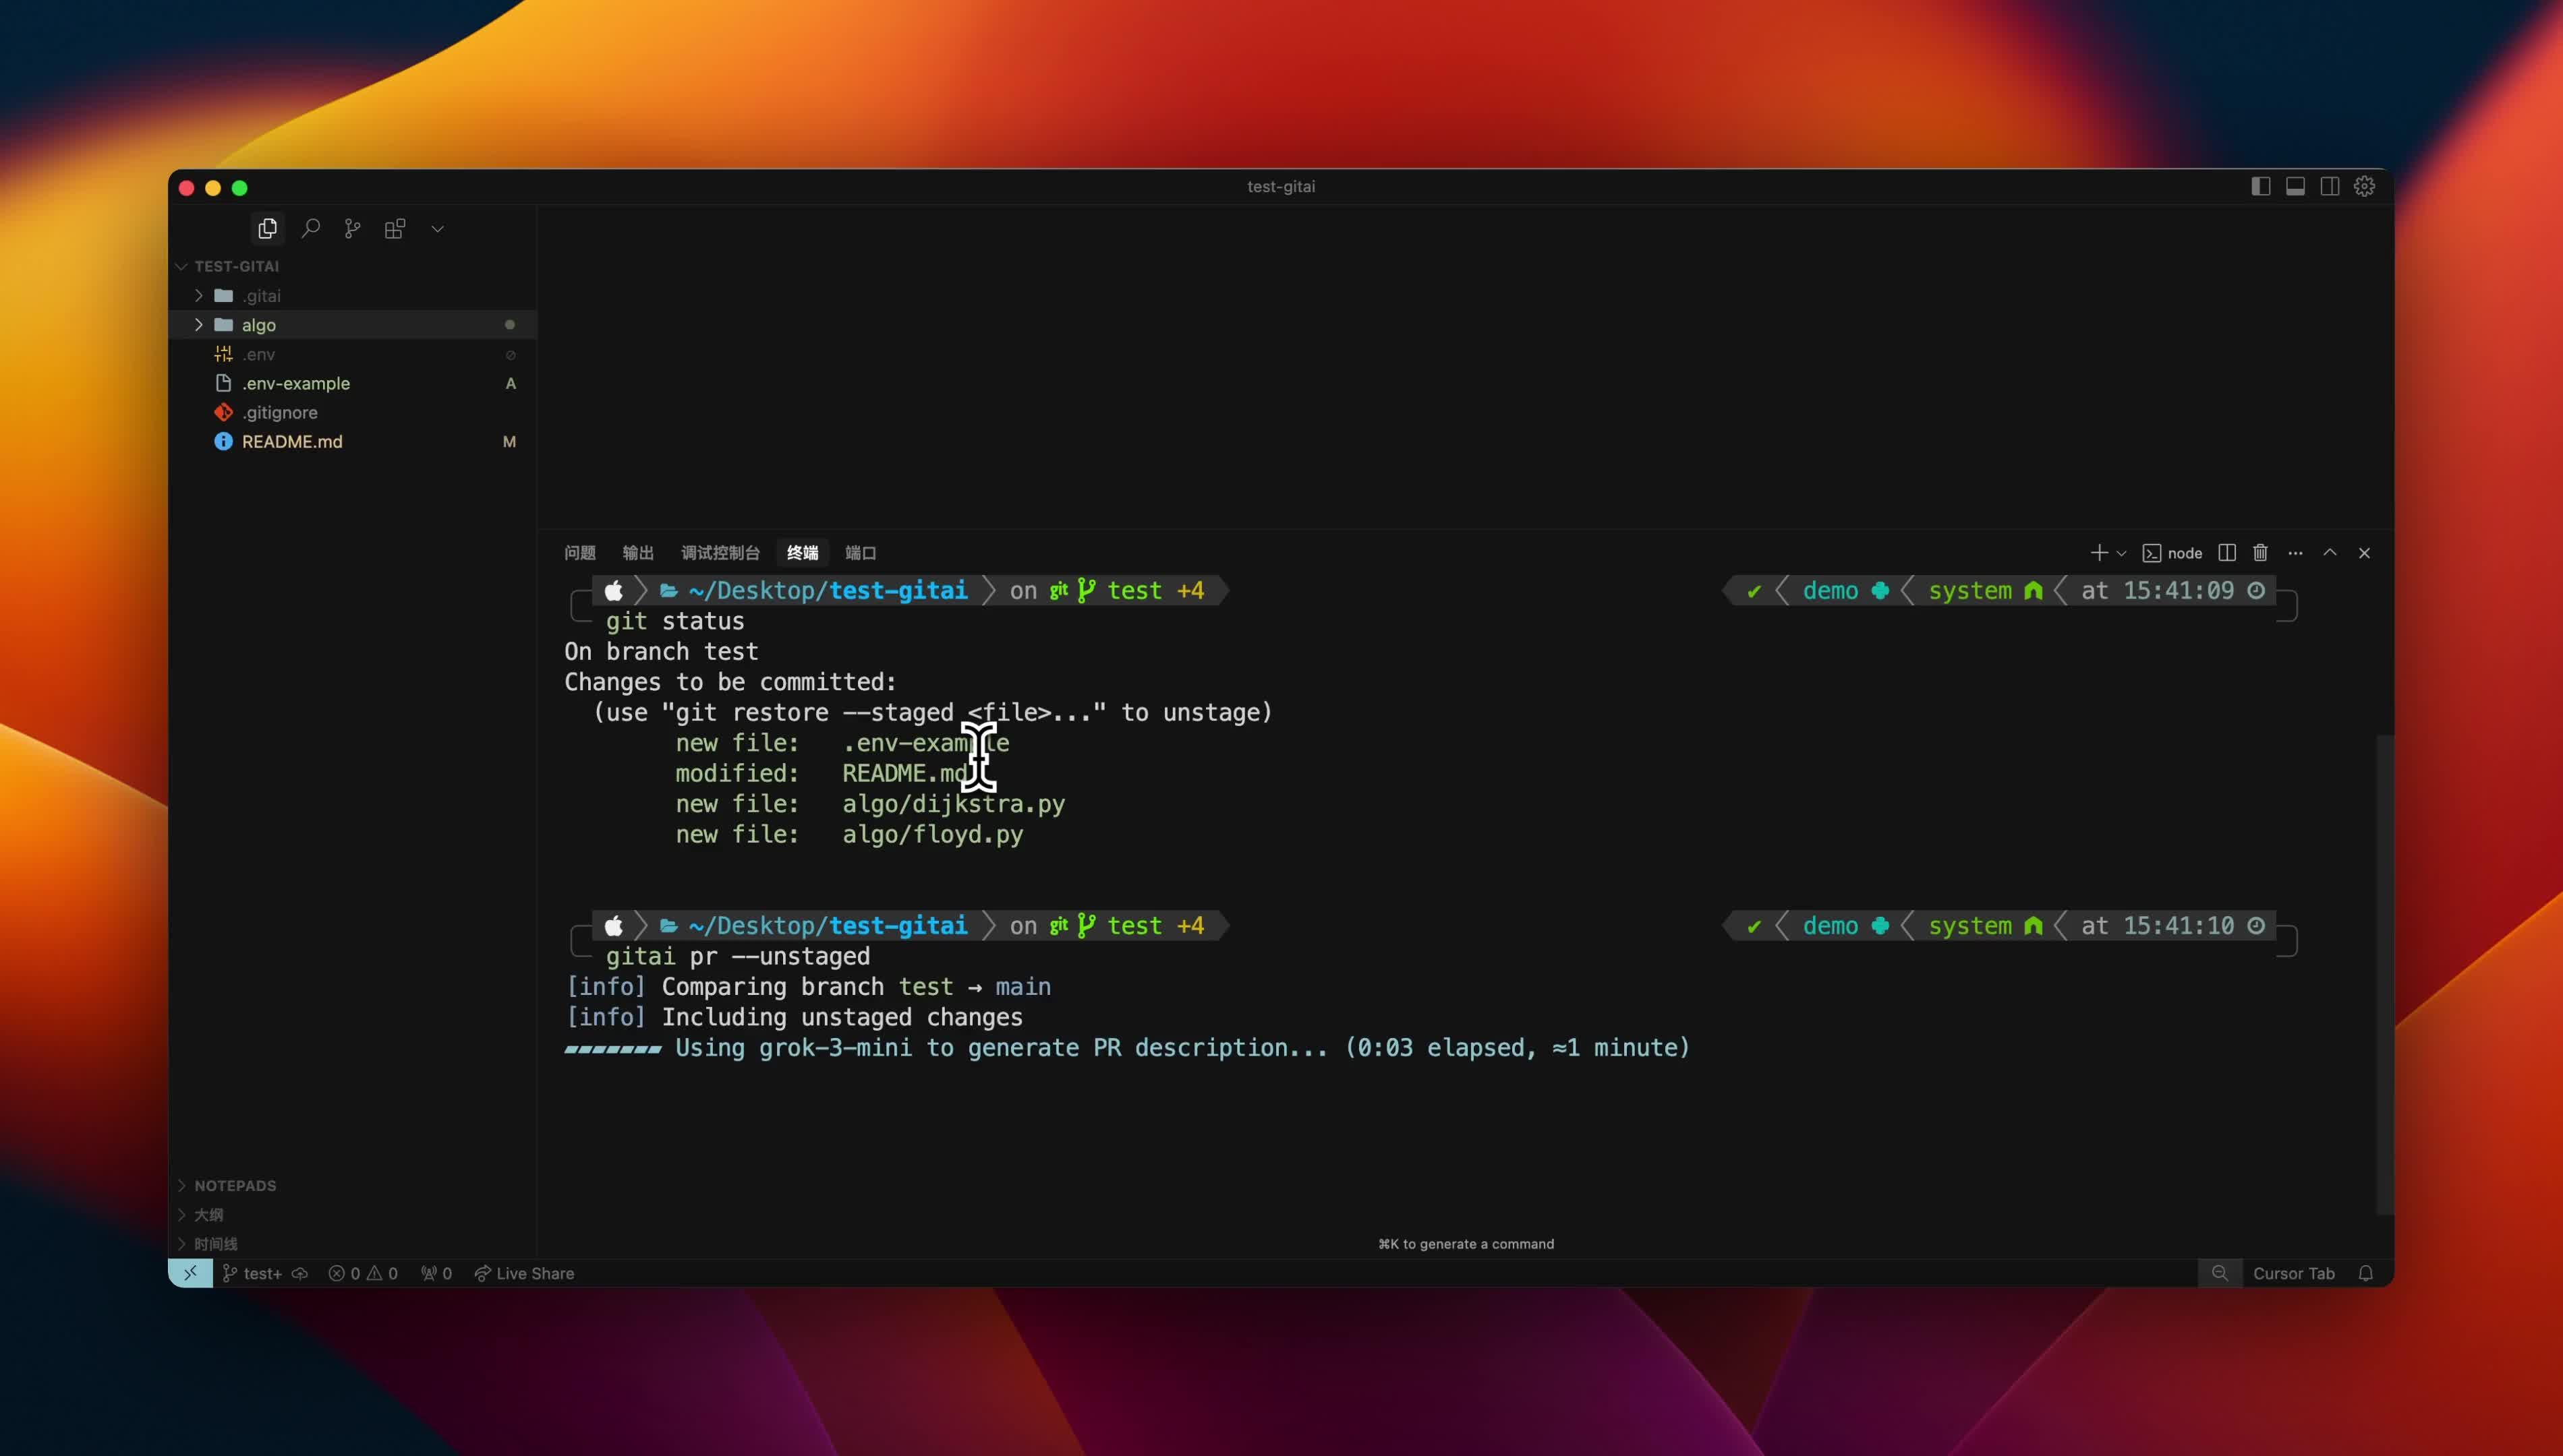Open README.md in file tree
This screenshot has height=1456, width=2563.
pyautogui.click(x=291, y=441)
